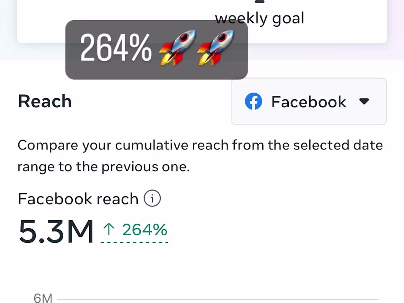Click the "range to the previous one" text
Screen dimensions: 404x303
point(104,167)
